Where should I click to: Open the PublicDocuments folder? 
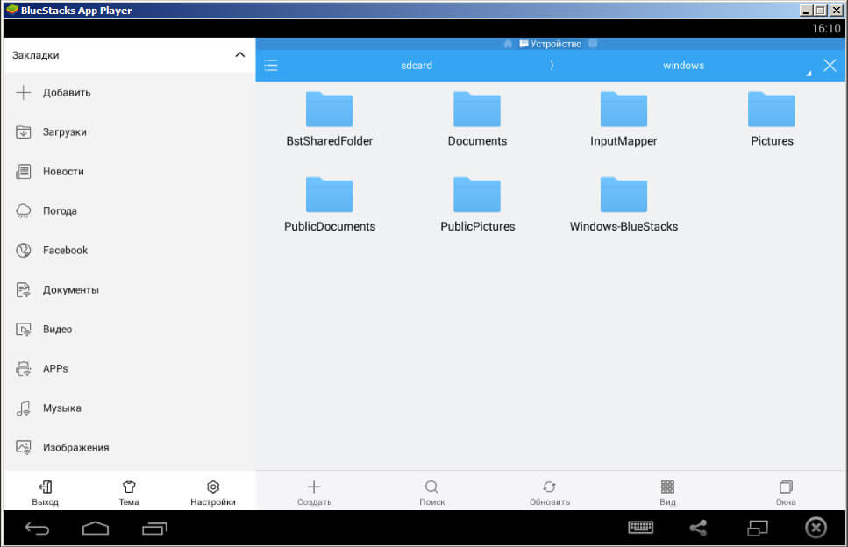point(330,204)
